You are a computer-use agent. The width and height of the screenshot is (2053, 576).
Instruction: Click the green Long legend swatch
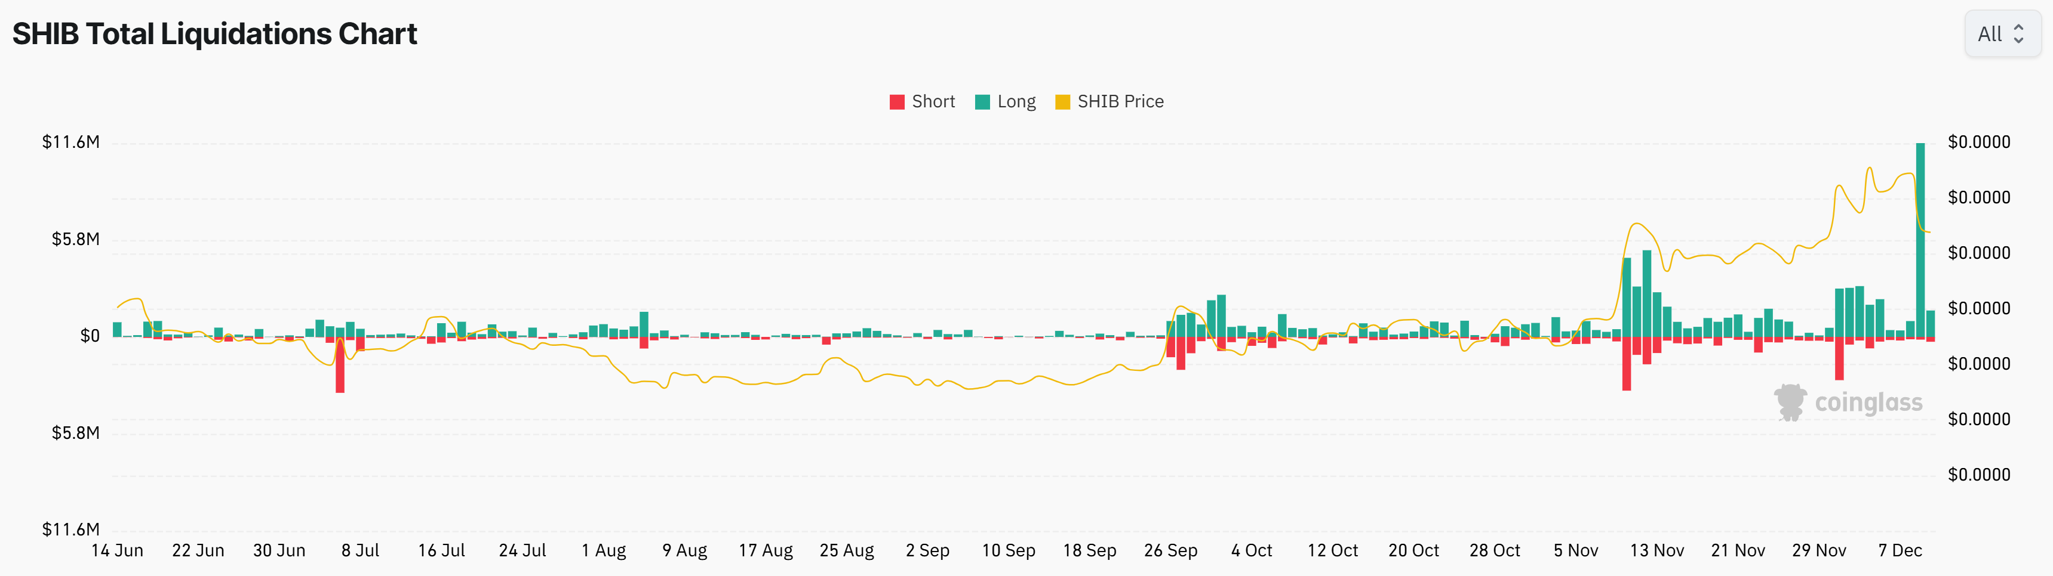click(982, 102)
